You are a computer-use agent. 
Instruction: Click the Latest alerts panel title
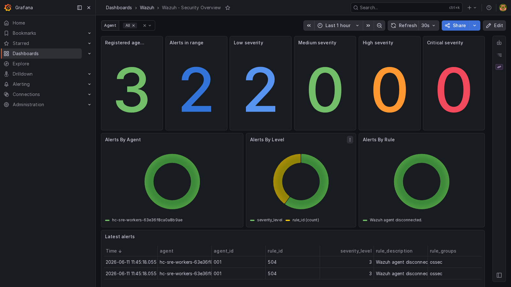coord(120,237)
